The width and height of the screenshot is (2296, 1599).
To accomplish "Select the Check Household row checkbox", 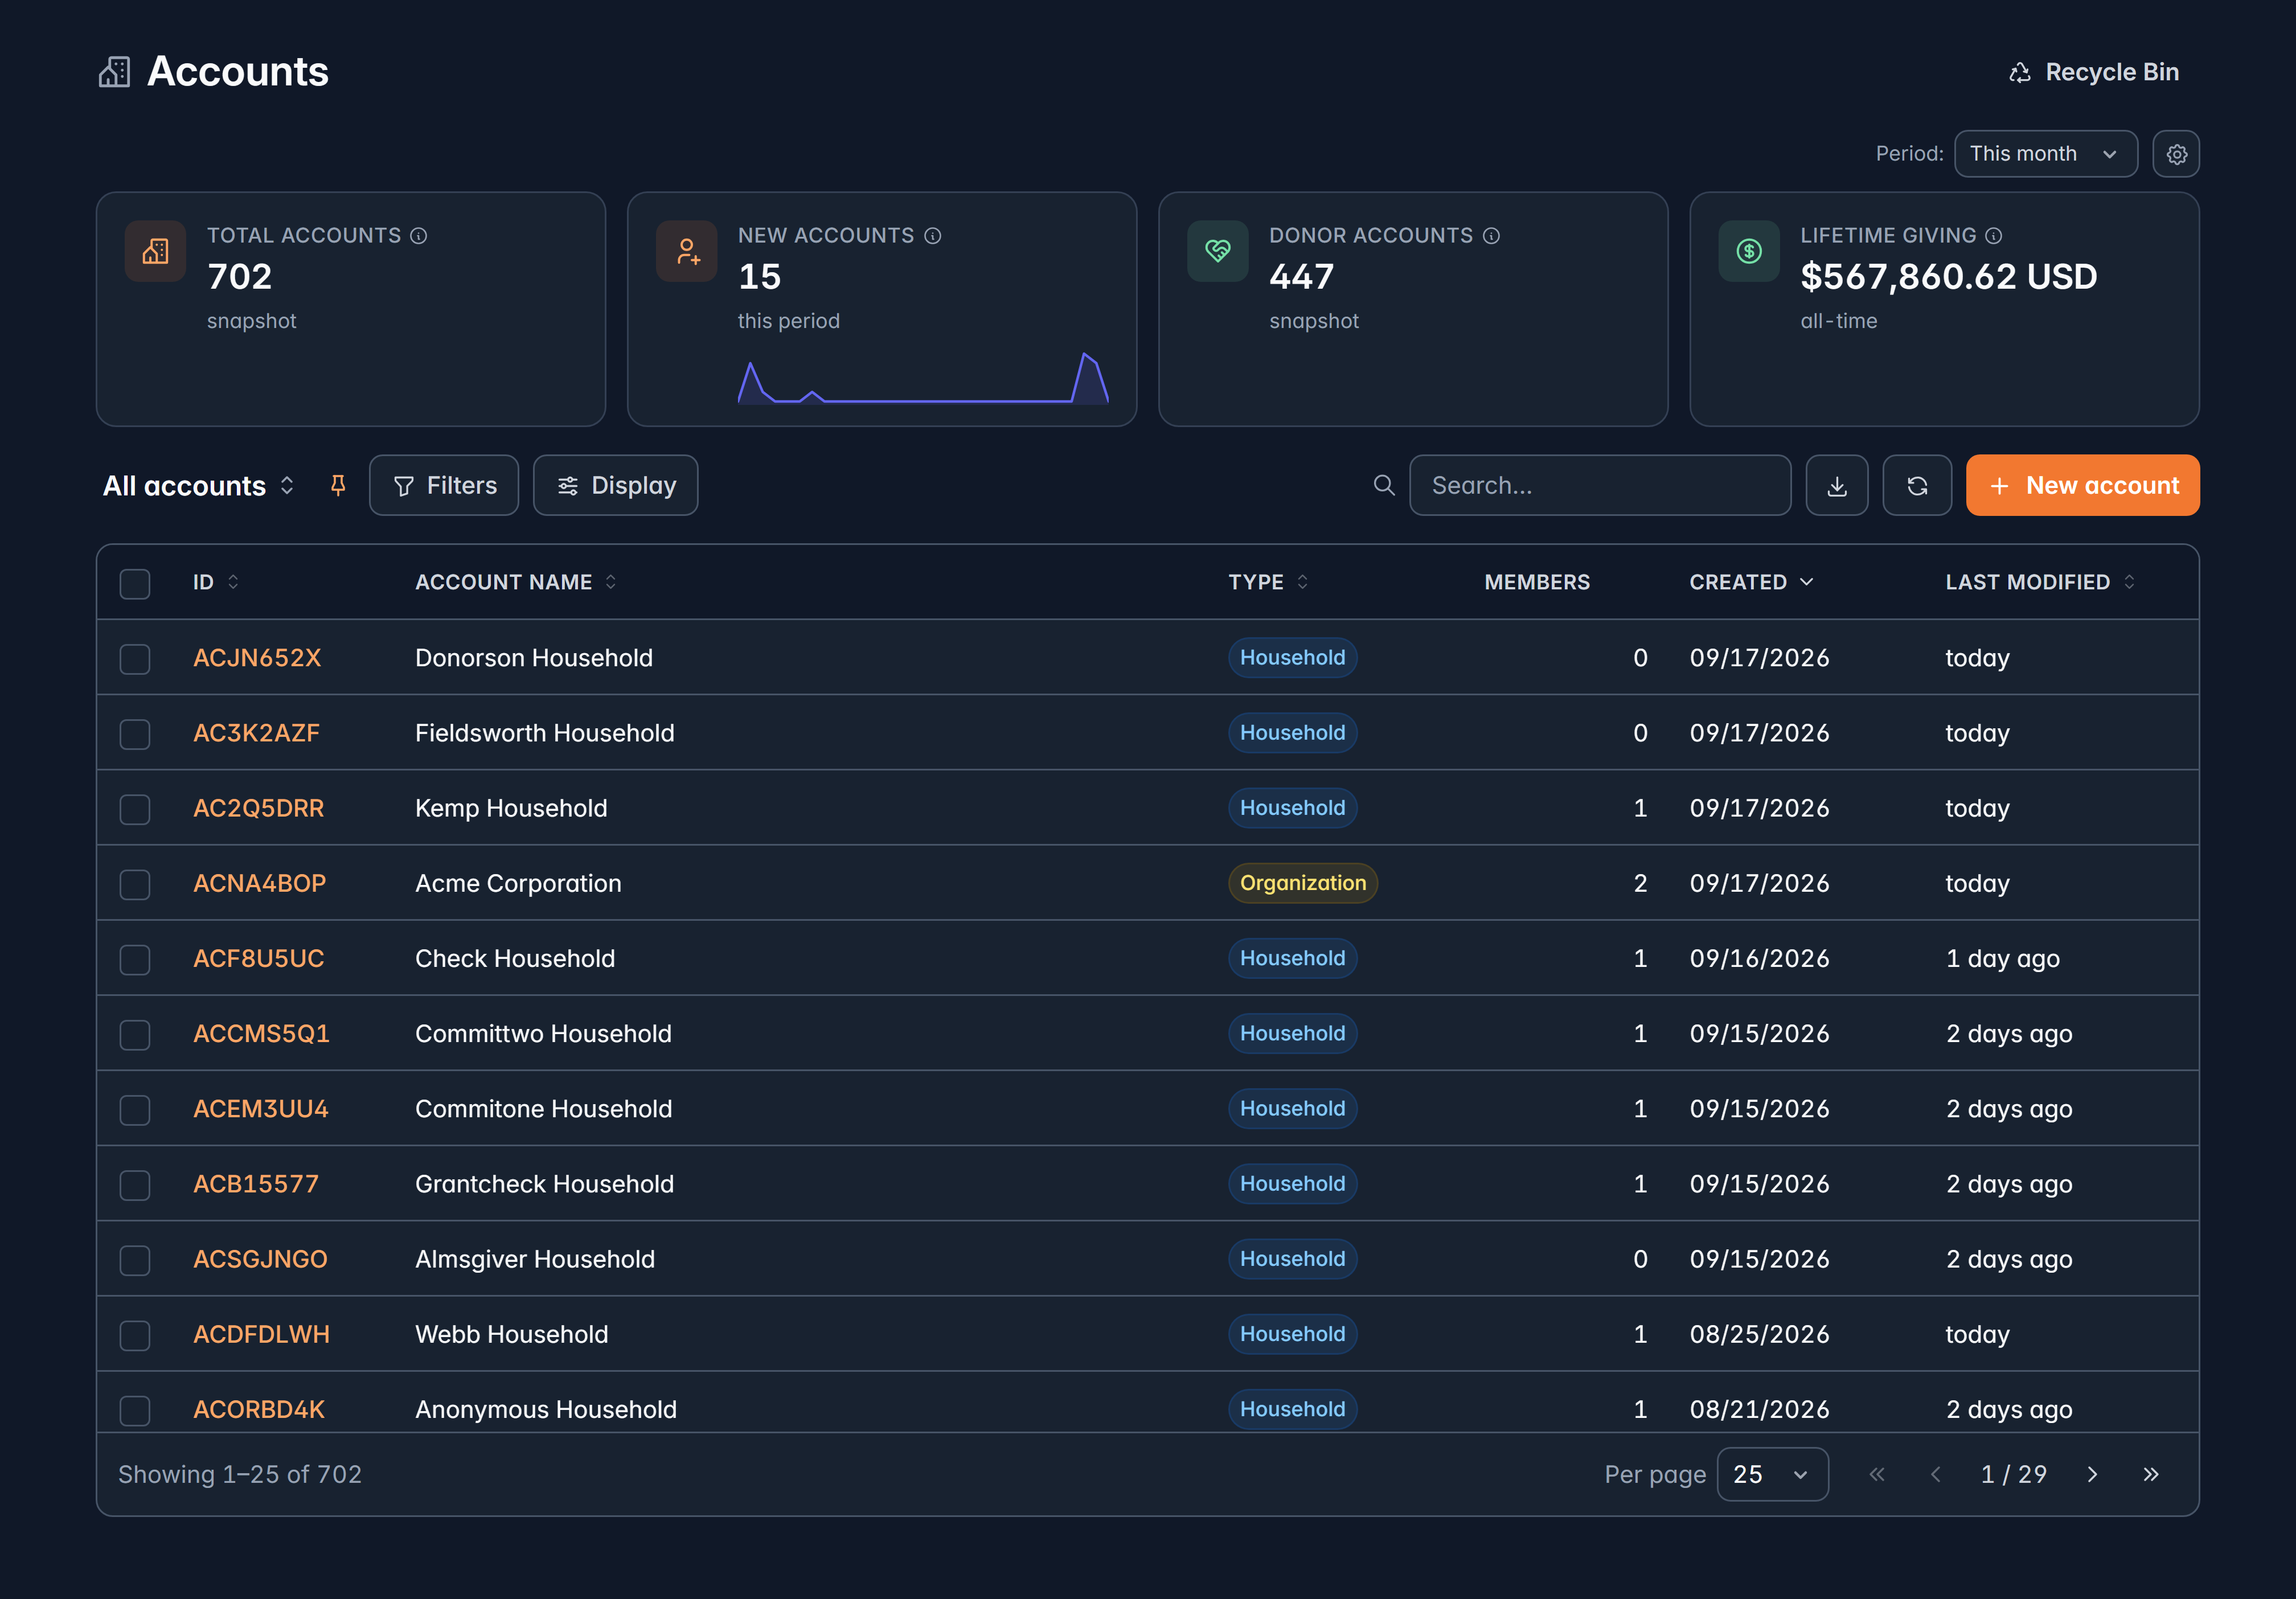I will [135, 960].
